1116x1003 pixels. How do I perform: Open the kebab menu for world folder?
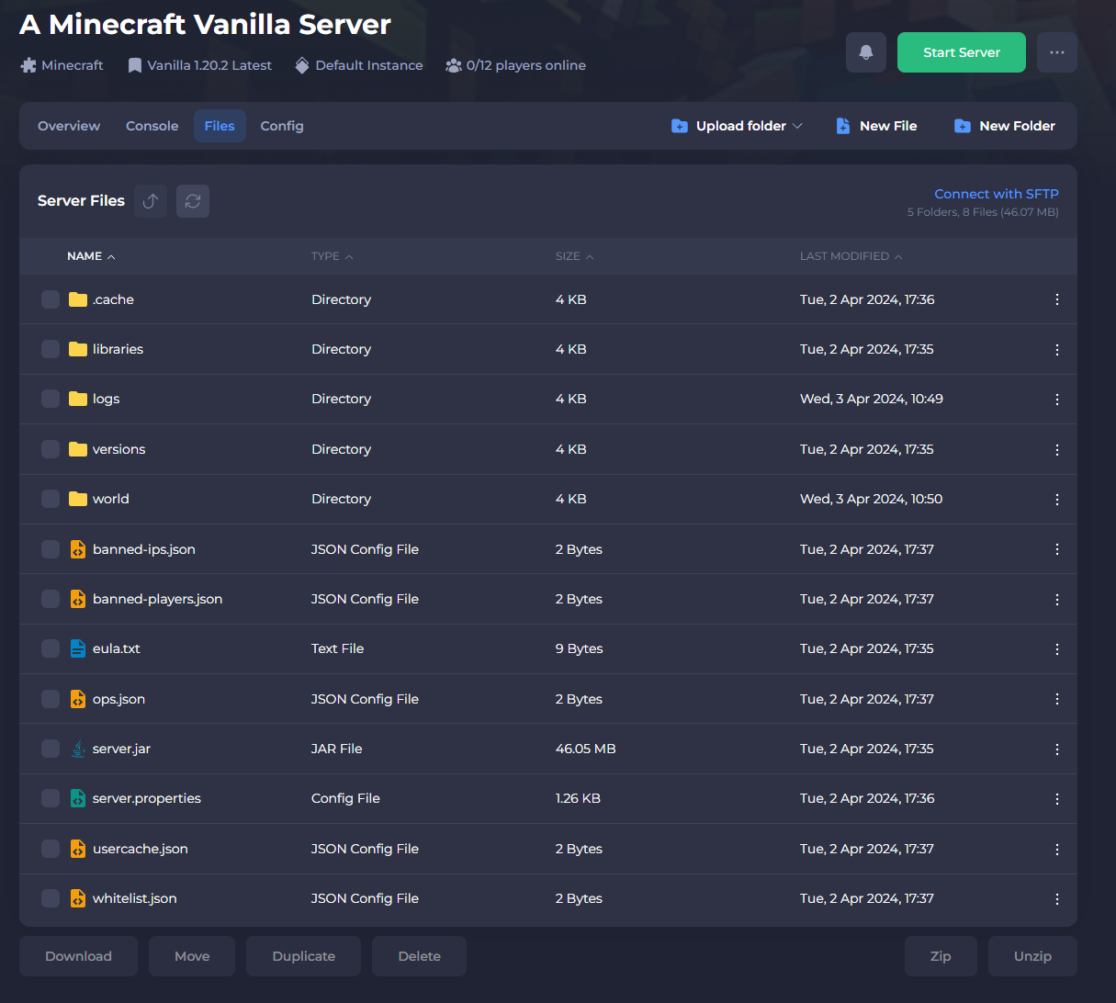pyautogui.click(x=1056, y=500)
